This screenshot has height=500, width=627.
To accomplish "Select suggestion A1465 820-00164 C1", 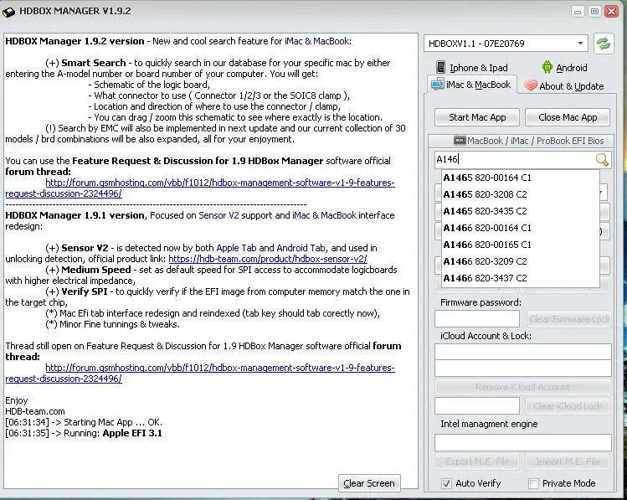I will [x=521, y=178].
